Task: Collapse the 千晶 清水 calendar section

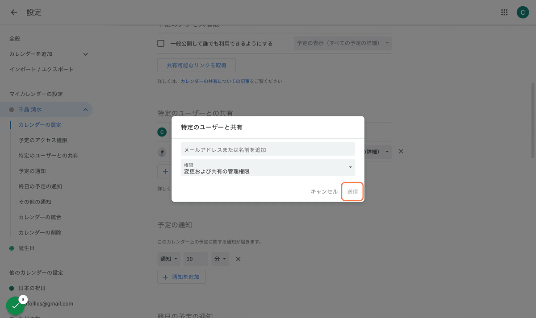Action: click(85, 110)
